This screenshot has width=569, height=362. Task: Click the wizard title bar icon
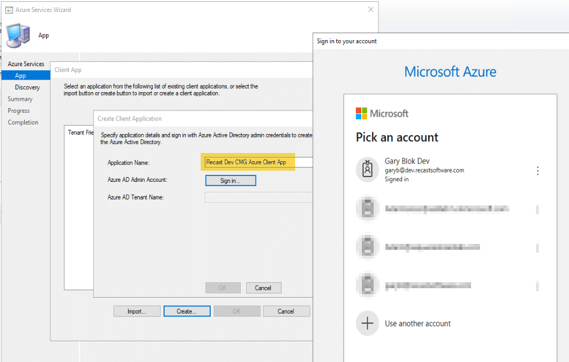(x=10, y=10)
